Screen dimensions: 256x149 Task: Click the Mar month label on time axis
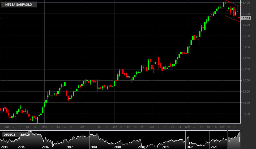[x=188, y=127]
